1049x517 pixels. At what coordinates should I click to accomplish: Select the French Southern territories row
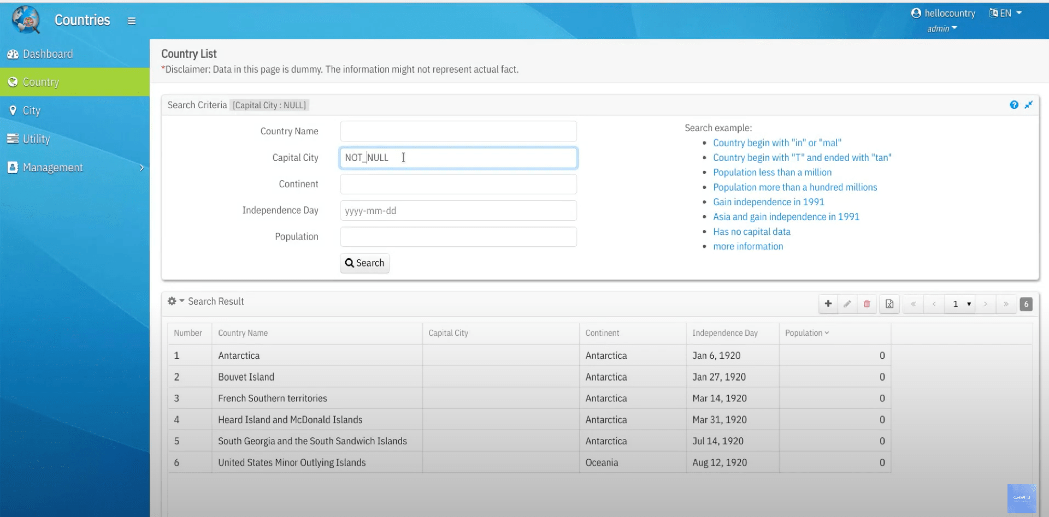tap(529, 398)
